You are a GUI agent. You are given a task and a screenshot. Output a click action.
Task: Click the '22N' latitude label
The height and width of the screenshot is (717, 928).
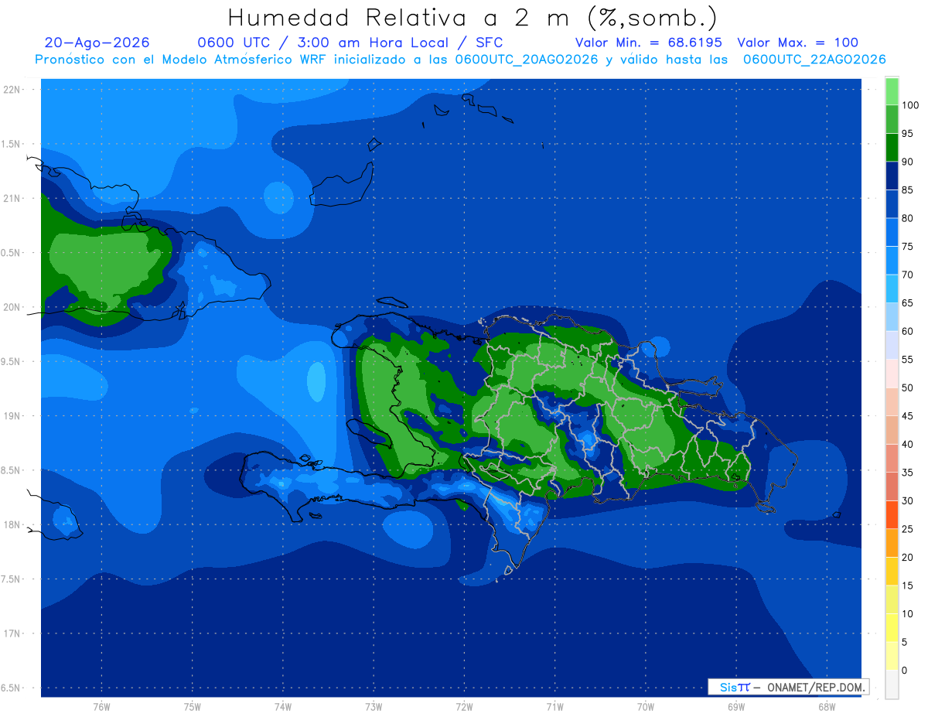(11, 89)
